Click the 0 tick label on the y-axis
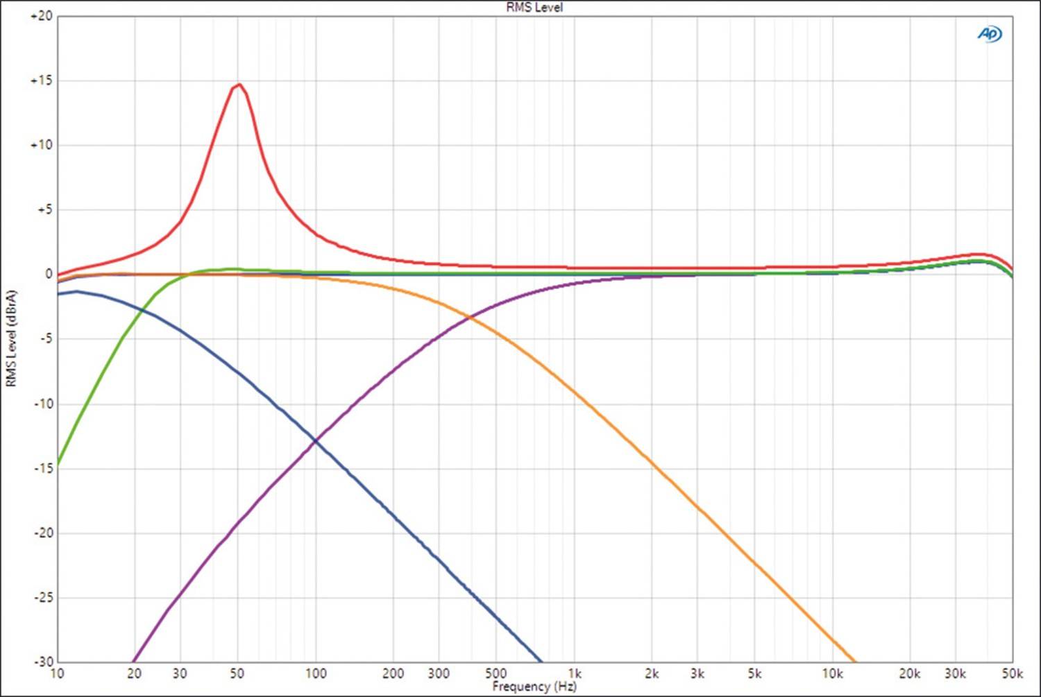This screenshot has height=697, width=1041. click(x=48, y=274)
